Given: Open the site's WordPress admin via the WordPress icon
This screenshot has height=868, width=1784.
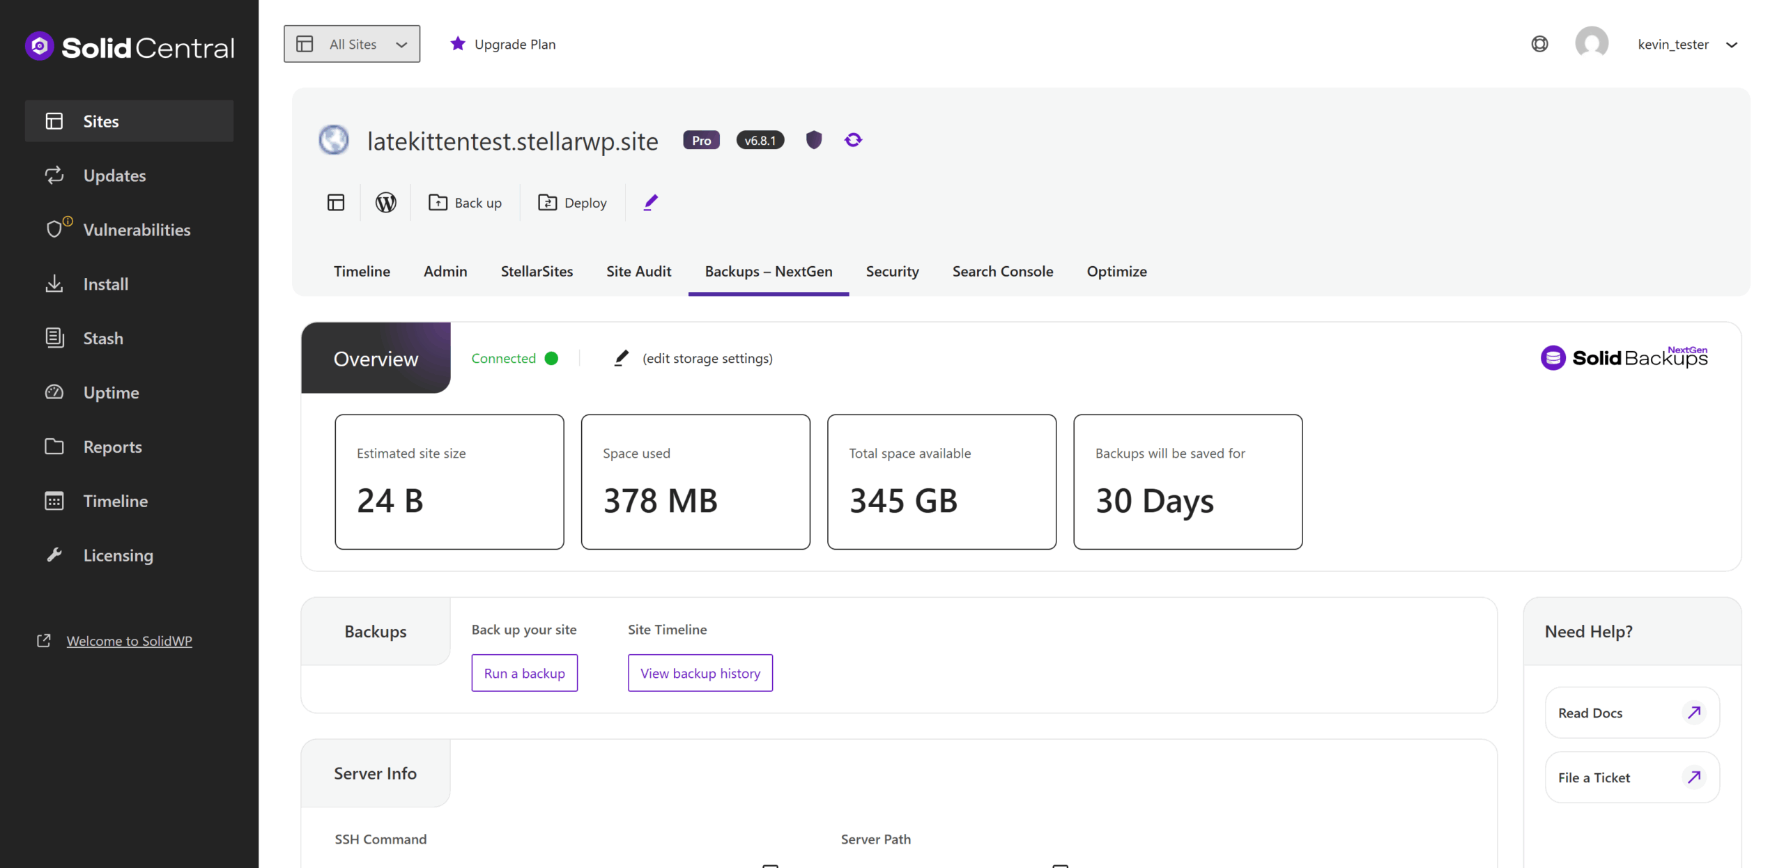Looking at the screenshot, I should (x=385, y=202).
